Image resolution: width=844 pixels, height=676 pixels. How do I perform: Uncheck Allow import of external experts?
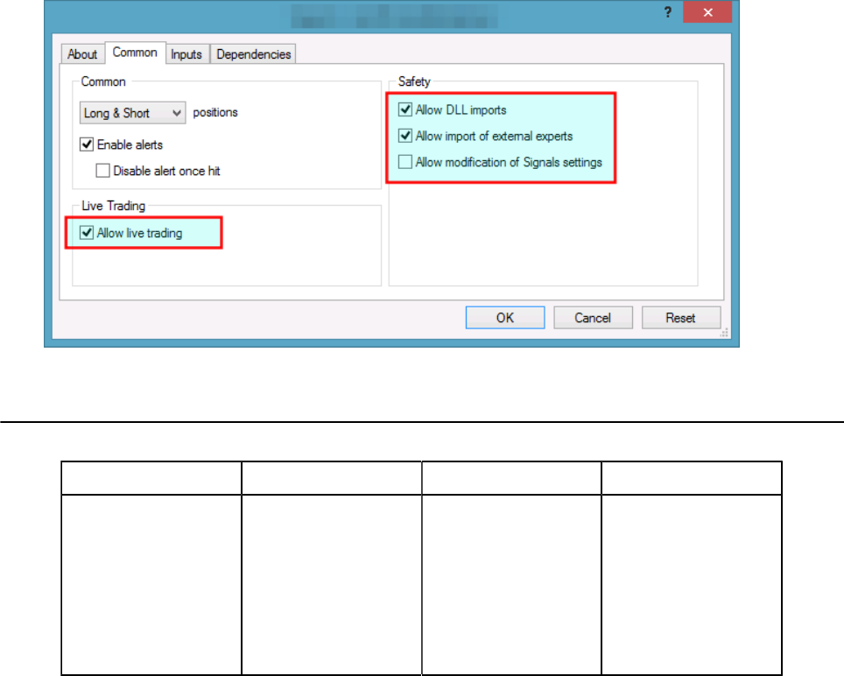point(404,136)
